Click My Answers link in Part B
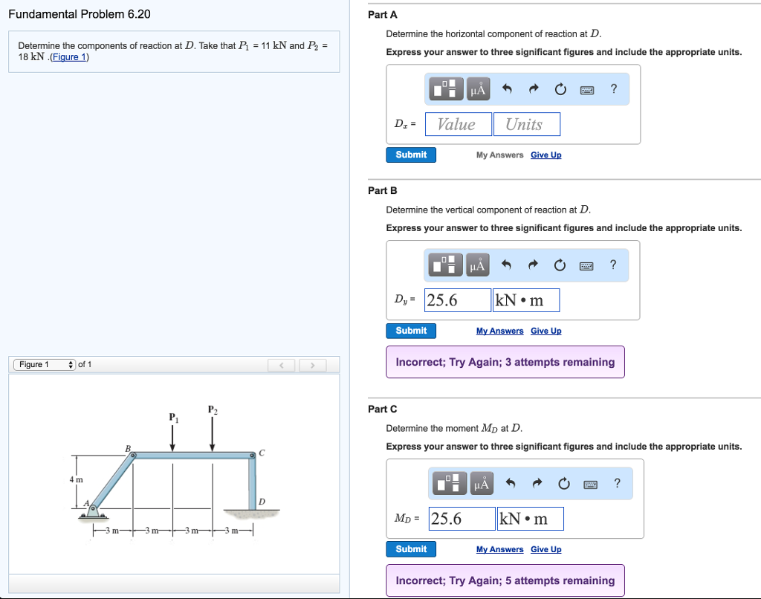This screenshot has height=599, width=761. 499,331
